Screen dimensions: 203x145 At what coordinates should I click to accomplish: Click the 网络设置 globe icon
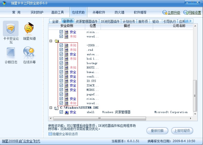pyautogui.click(x=186, y=13)
